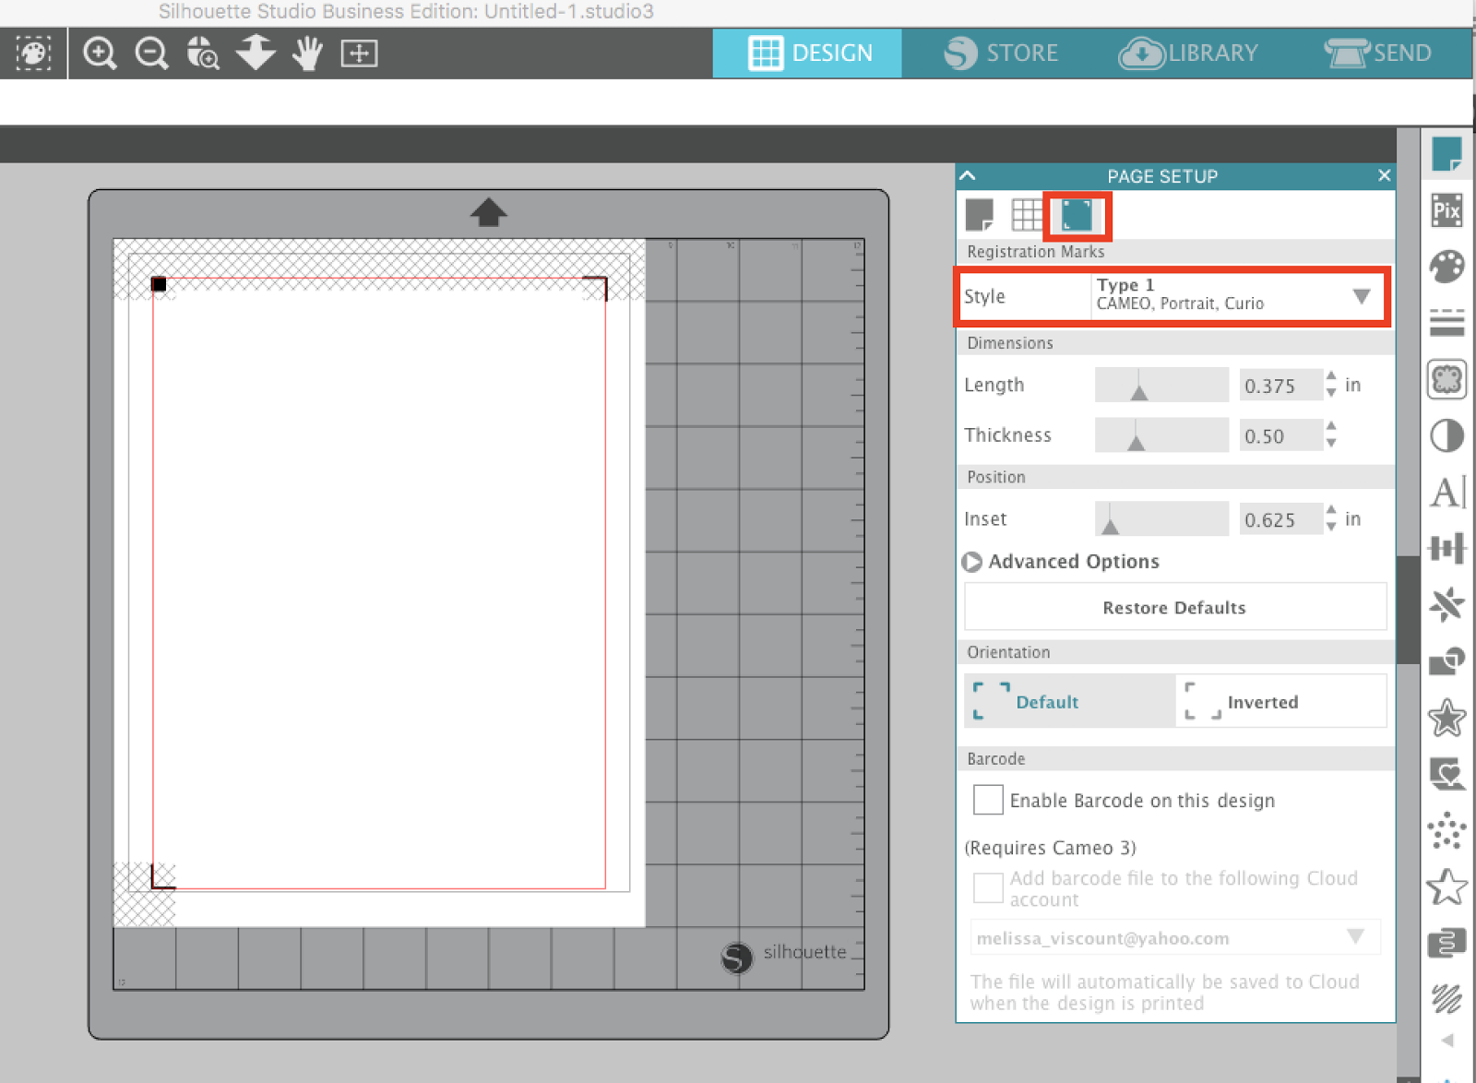Open the Trace panel icon
This screenshot has width=1476, height=1083.
pyautogui.click(x=1446, y=379)
